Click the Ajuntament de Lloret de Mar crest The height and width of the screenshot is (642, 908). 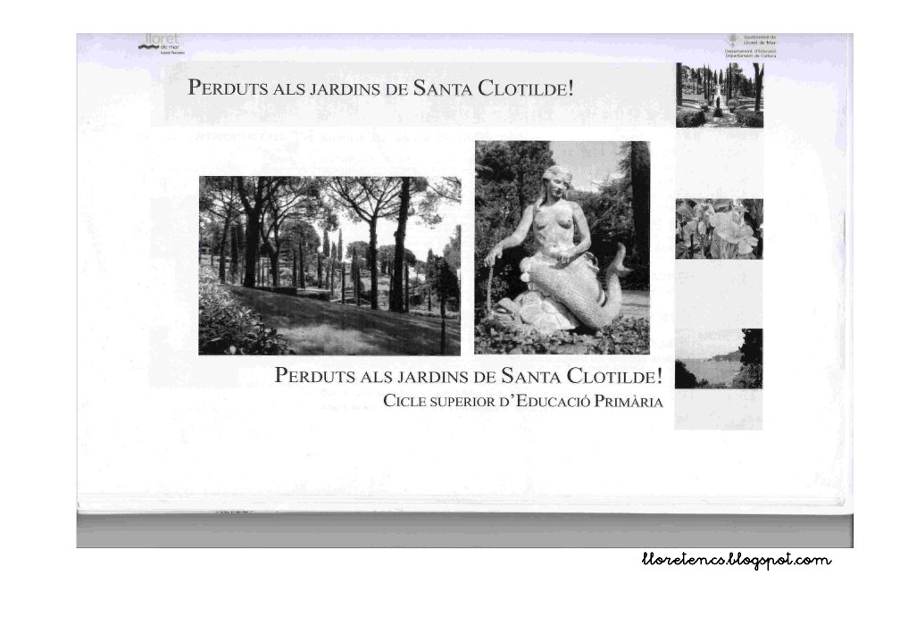734,40
